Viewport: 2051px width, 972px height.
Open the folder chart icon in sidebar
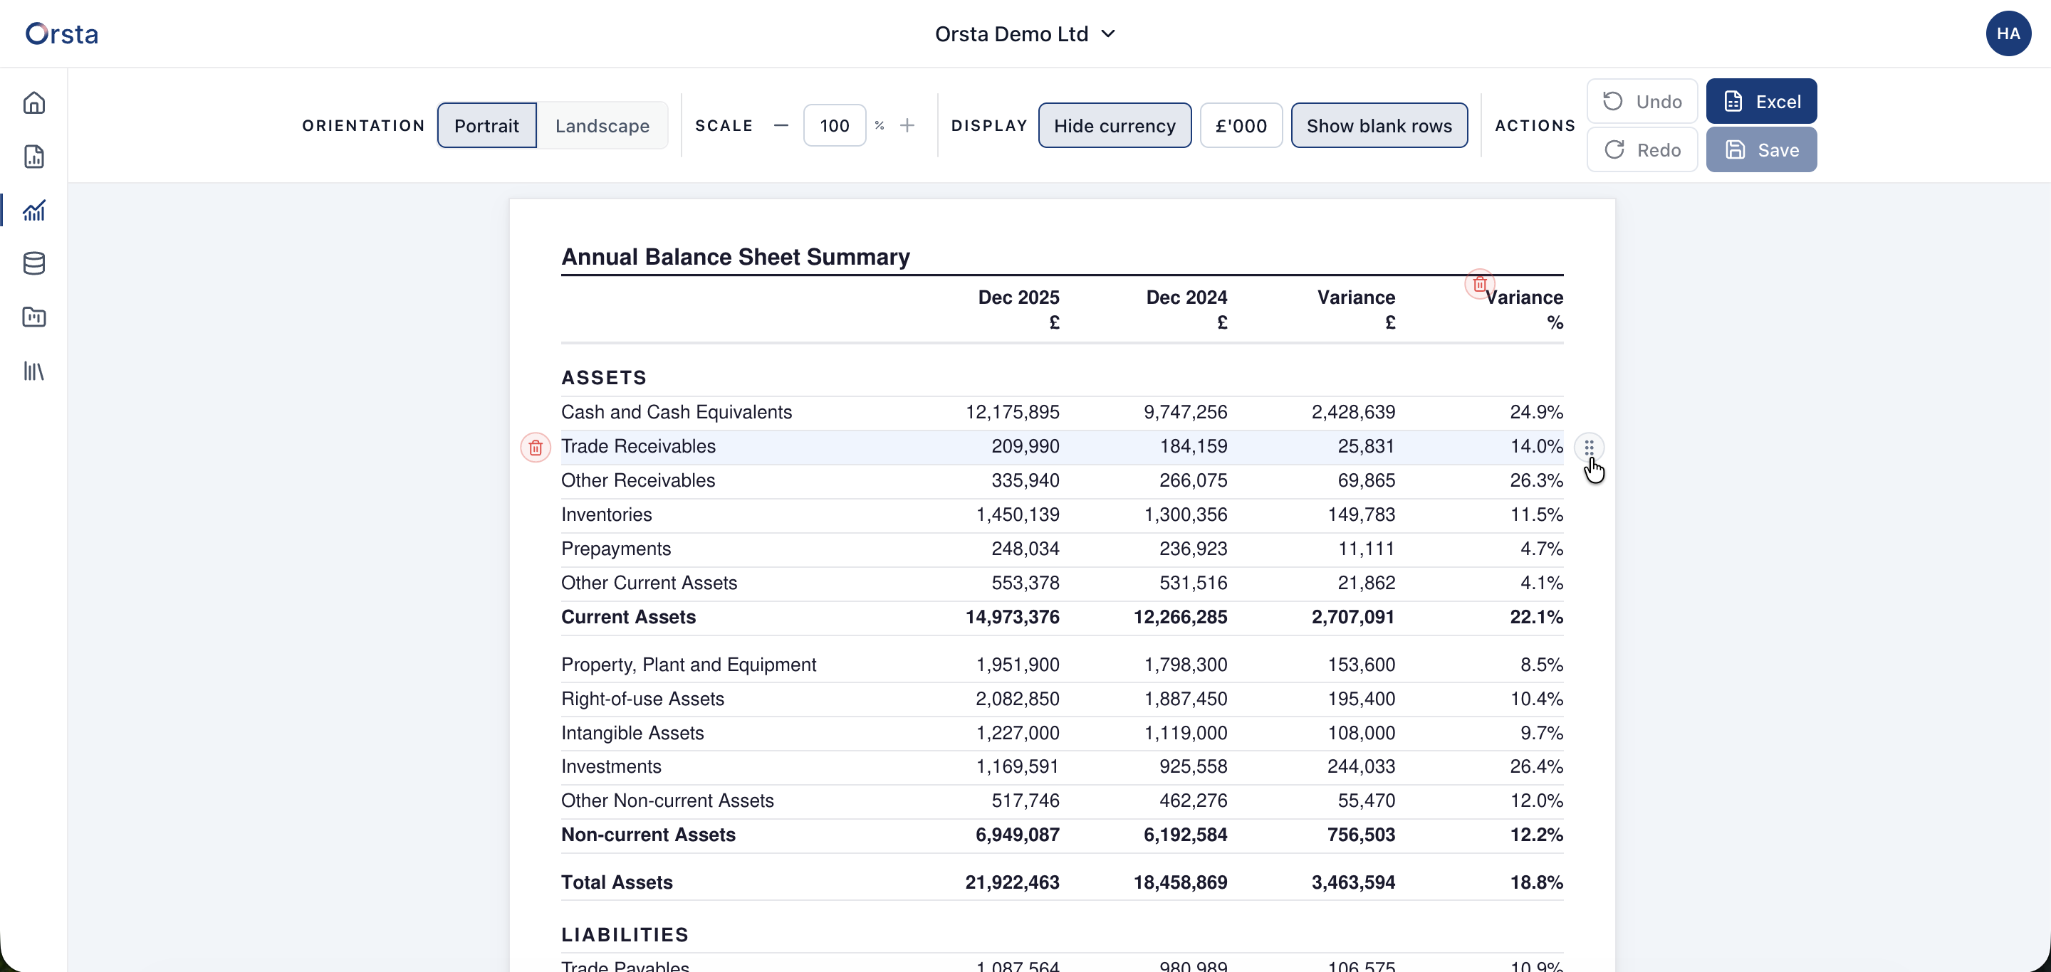click(33, 317)
